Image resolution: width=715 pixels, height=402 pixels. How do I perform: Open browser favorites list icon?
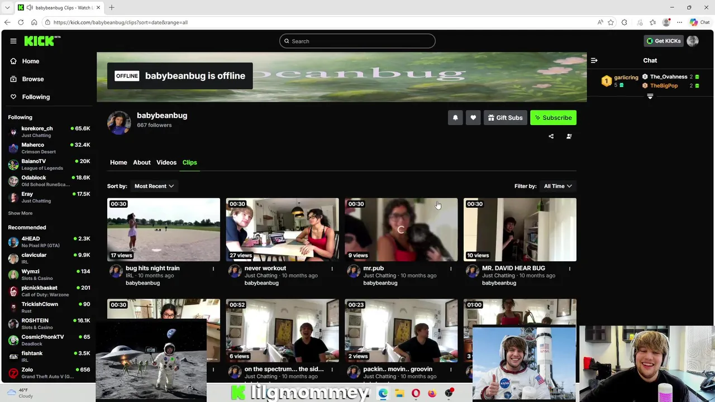click(652, 22)
